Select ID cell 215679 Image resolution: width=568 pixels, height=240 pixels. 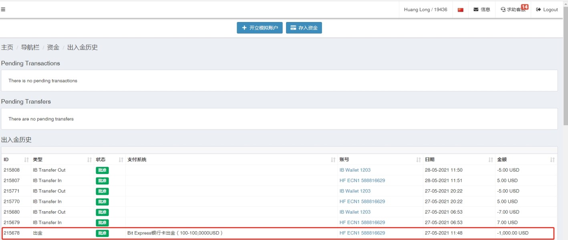point(12,222)
